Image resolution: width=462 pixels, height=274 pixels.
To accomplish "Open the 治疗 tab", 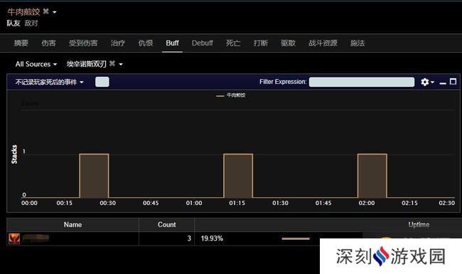I will tap(118, 43).
